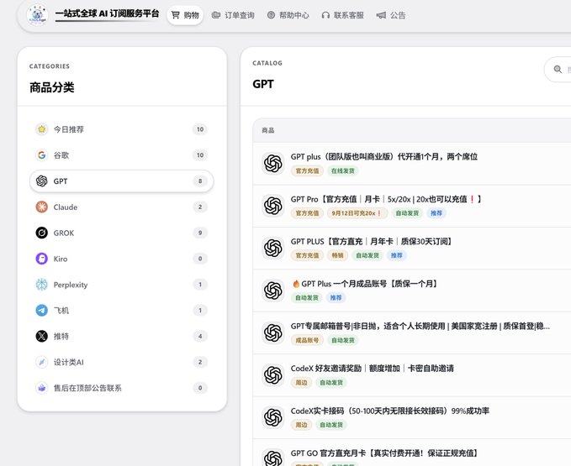Select the 推特 category
The image size is (571, 466).
click(x=122, y=336)
